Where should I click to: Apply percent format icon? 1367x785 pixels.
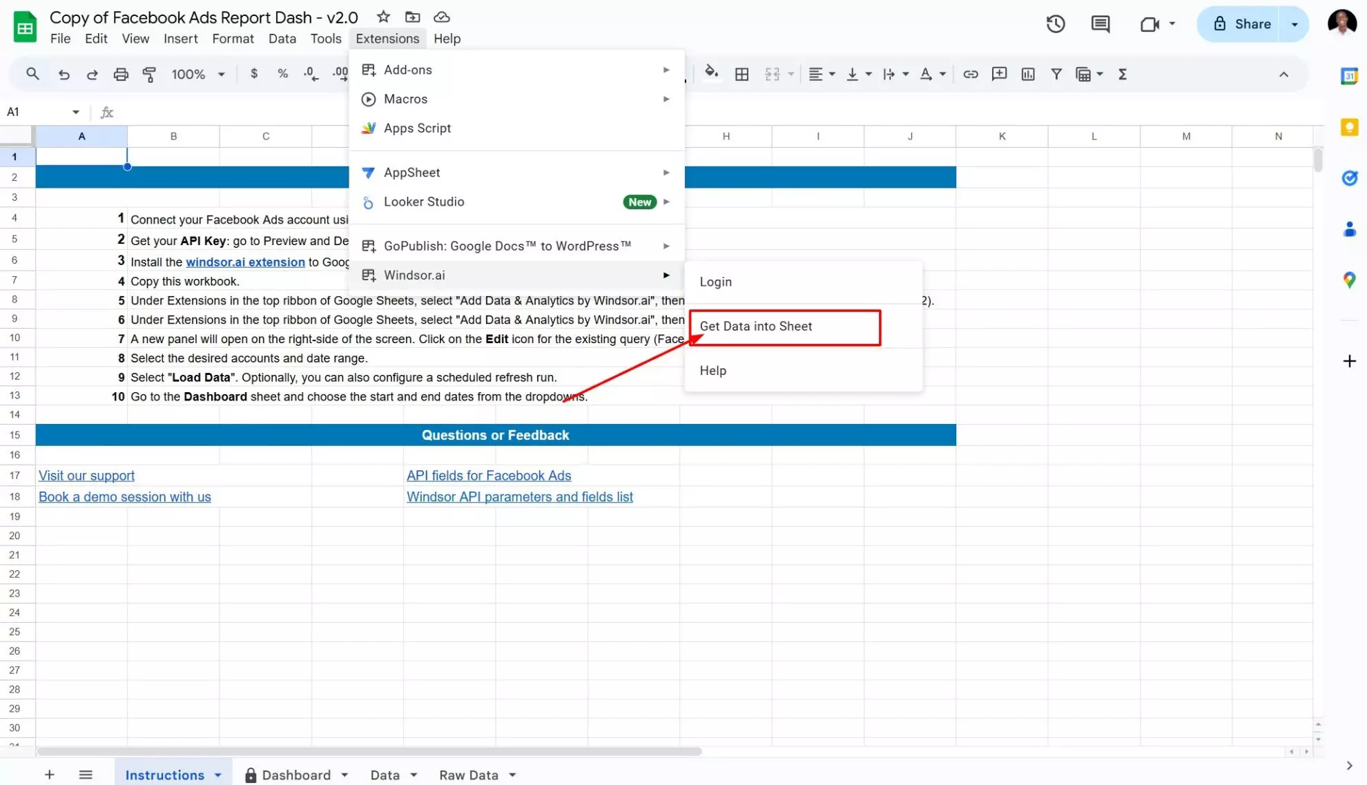click(x=282, y=74)
